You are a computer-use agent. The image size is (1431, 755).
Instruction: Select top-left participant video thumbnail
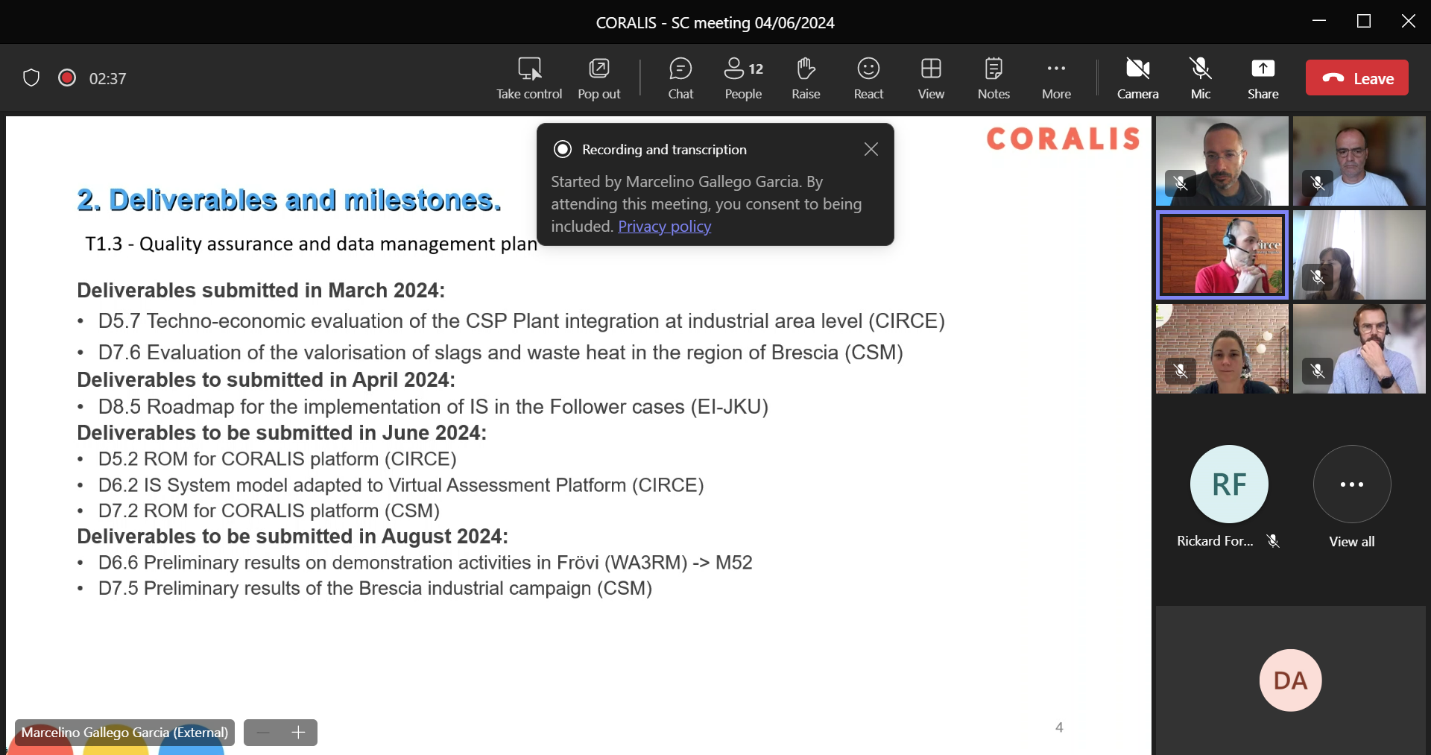[1222, 161]
